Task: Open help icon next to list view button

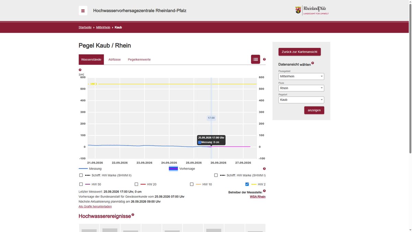Action: click(264, 59)
